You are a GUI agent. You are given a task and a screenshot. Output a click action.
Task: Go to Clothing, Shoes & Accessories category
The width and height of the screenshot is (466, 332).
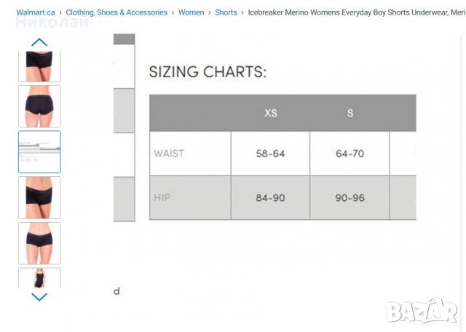116,12
